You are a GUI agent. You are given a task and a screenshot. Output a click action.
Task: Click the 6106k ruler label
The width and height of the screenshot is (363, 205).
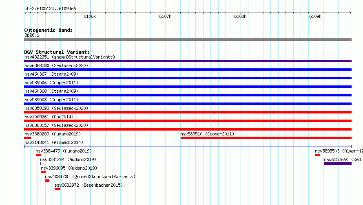click(90, 16)
